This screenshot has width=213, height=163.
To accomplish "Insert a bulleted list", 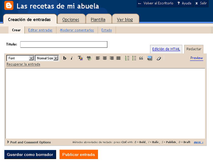I will [x=134, y=58].
